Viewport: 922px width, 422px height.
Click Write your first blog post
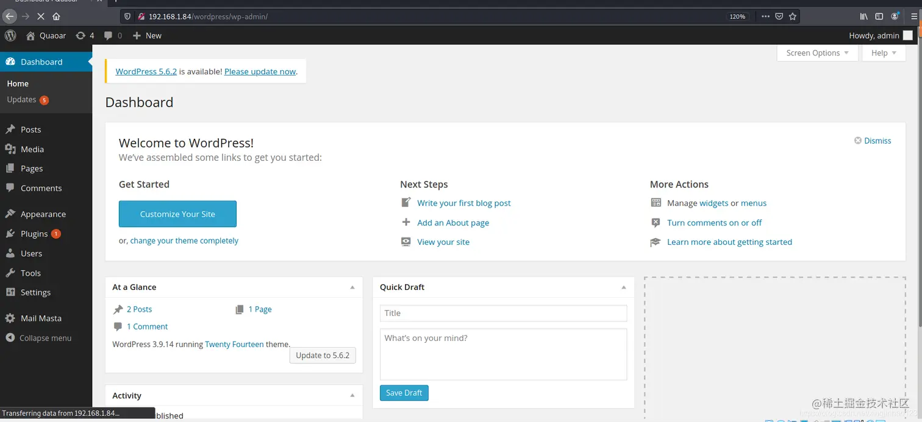point(464,203)
